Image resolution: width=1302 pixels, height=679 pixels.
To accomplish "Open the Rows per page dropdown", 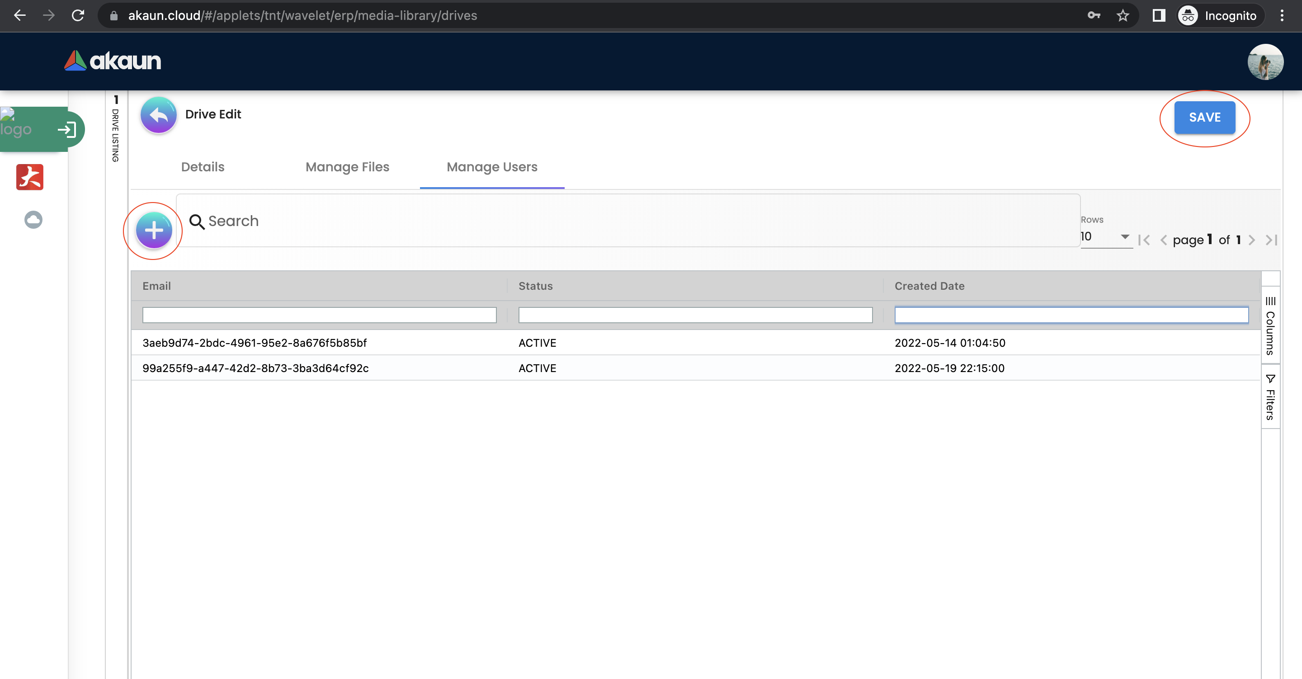I will point(1106,236).
